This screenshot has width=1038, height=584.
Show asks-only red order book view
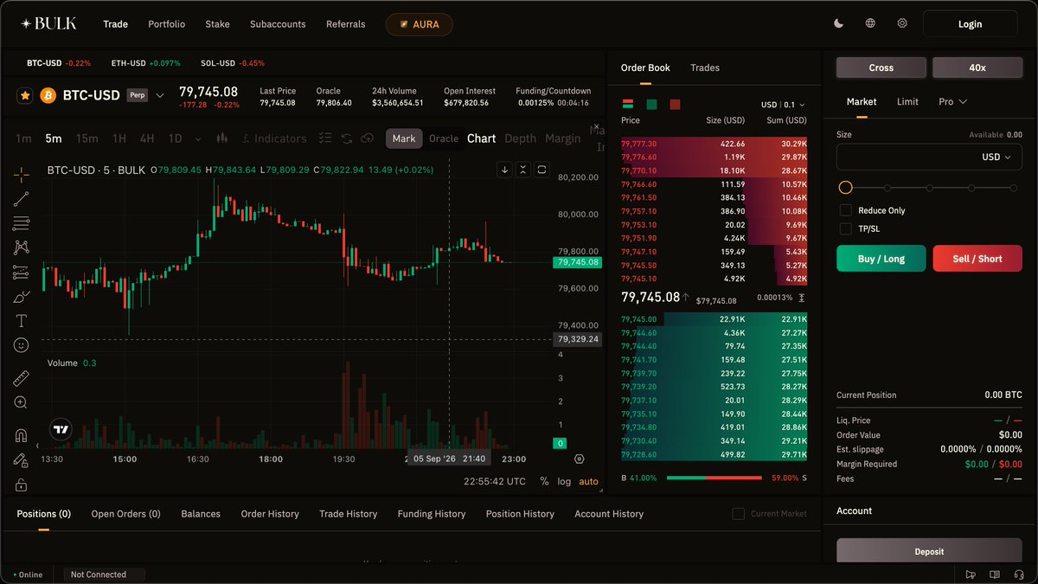(675, 105)
